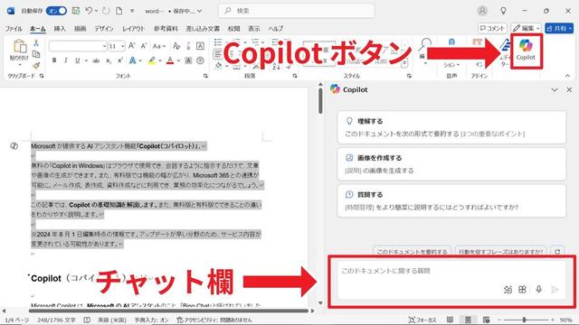The height and width of the screenshot is (325, 579).
Task: Open the account profile avatar
Action: point(482,11)
